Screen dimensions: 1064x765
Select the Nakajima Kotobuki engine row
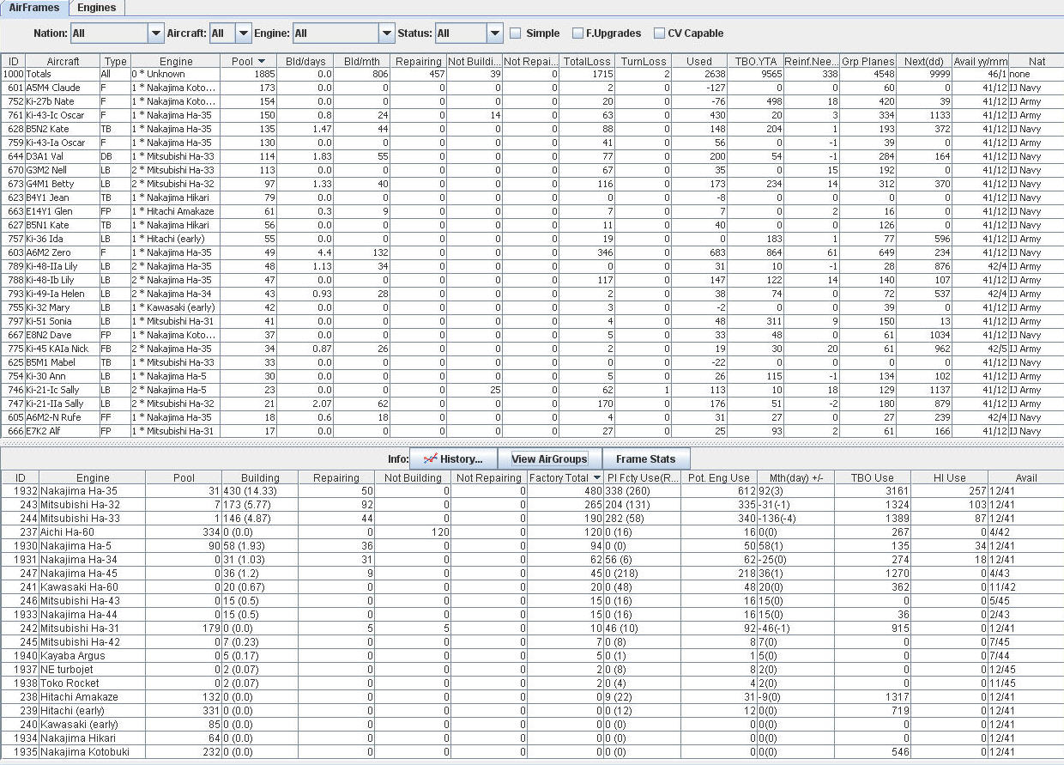(x=532, y=752)
